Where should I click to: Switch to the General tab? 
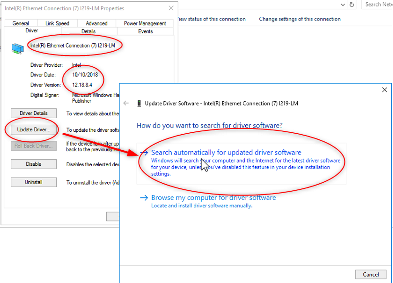pyautogui.click(x=21, y=23)
